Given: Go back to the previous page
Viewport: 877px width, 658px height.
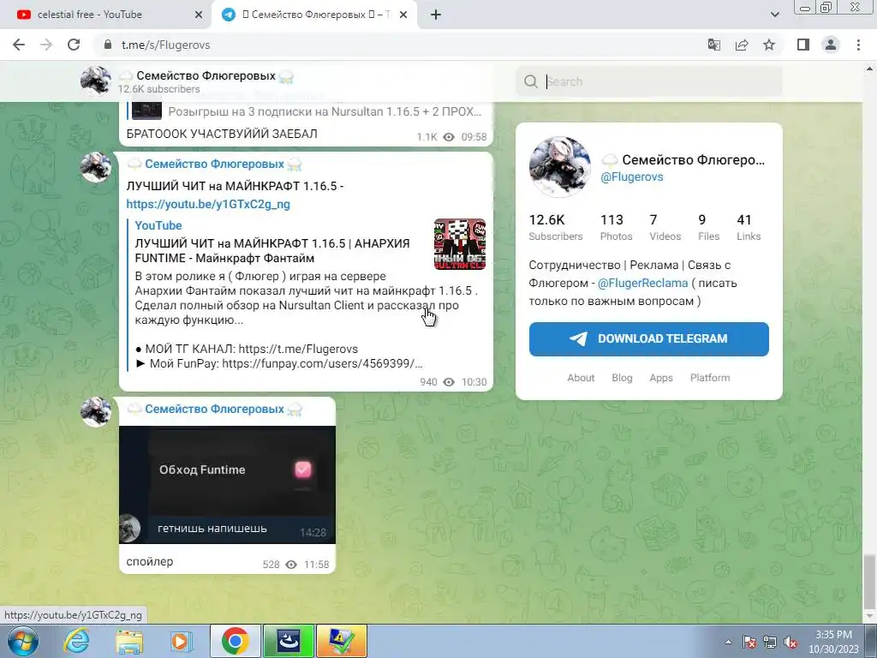Looking at the screenshot, I should [19, 45].
